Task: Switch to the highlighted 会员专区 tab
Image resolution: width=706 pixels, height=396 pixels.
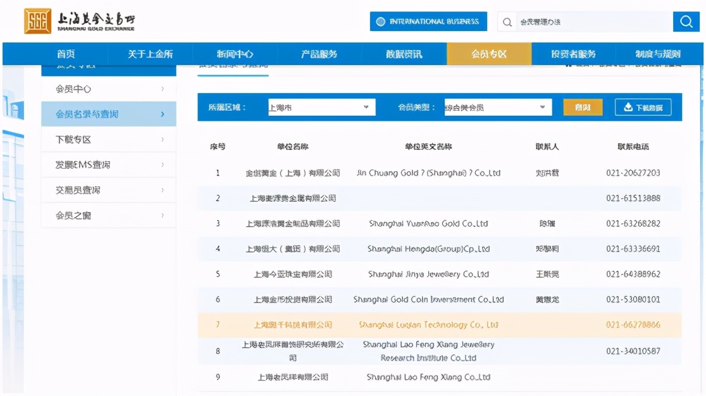Action: [490, 54]
